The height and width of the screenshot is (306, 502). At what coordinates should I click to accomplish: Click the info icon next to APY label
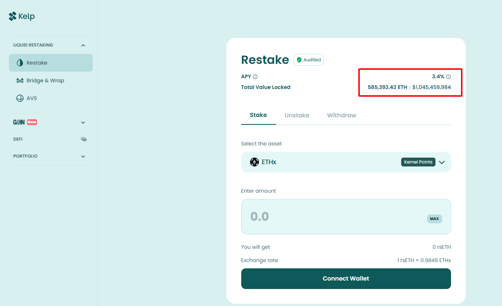coord(255,77)
